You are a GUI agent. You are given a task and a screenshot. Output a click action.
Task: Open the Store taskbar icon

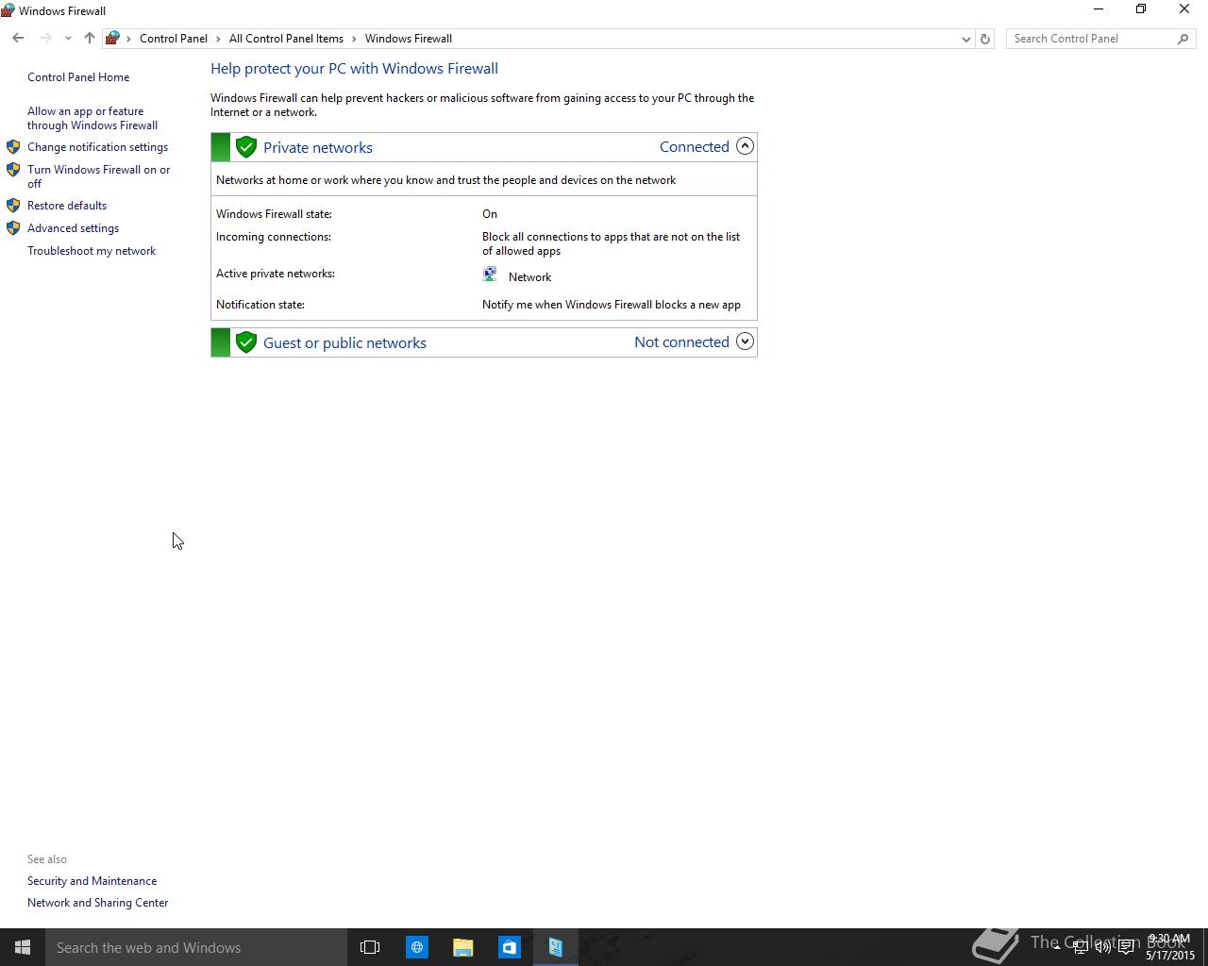(509, 947)
